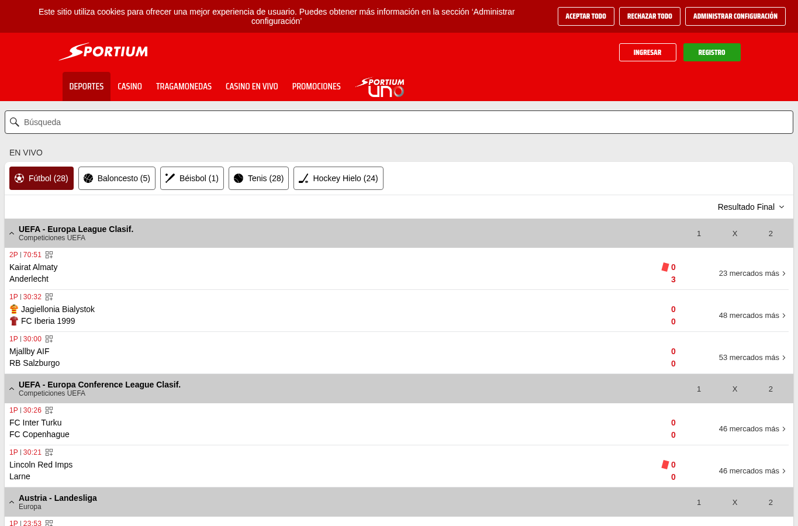Go to the Casino section
Image resolution: width=798 pixels, height=526 pixels.
130,86
